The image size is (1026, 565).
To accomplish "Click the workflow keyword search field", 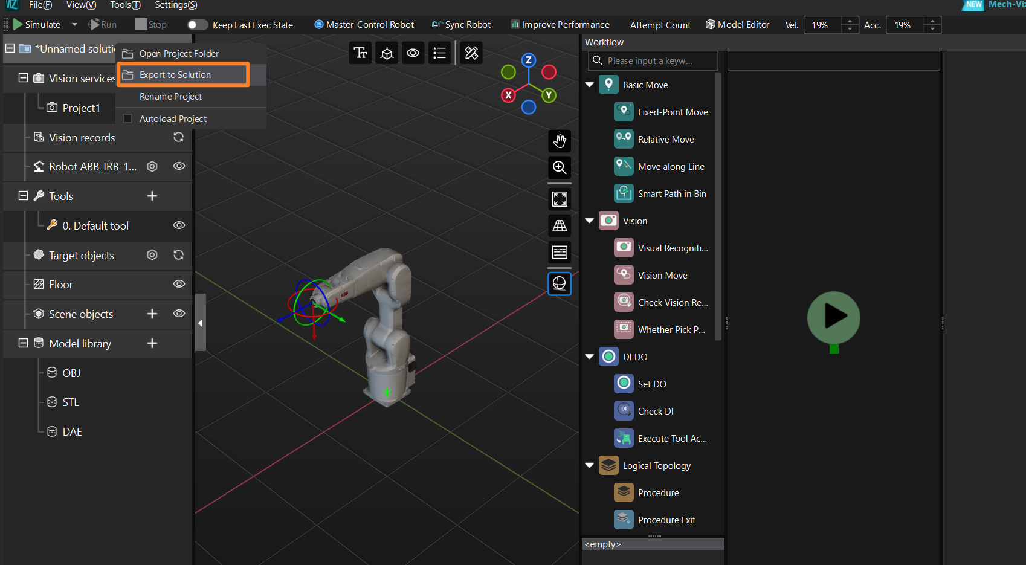I will [653, 60].
